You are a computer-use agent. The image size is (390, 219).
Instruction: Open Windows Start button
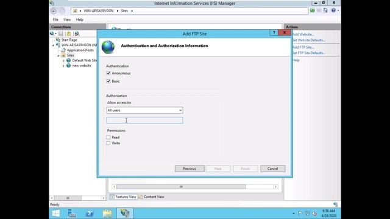click(x=55, y=214)
